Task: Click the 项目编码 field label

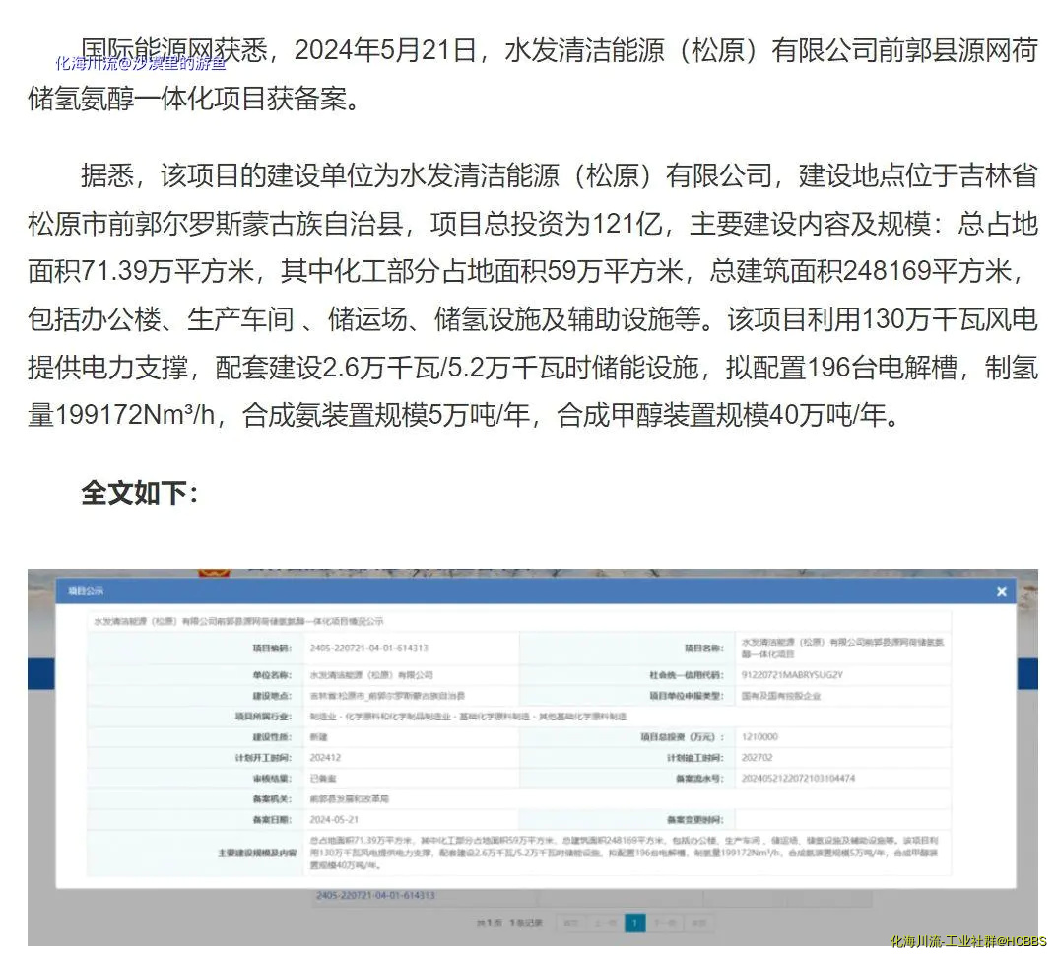Action: [x=272, y=648]
